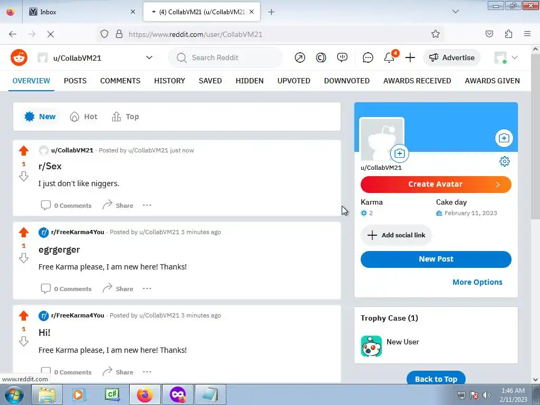Sort posts by New
Image resolution: width=540 pixels, height=405 pixels.
pyautogui.click(x=40, y=117)
